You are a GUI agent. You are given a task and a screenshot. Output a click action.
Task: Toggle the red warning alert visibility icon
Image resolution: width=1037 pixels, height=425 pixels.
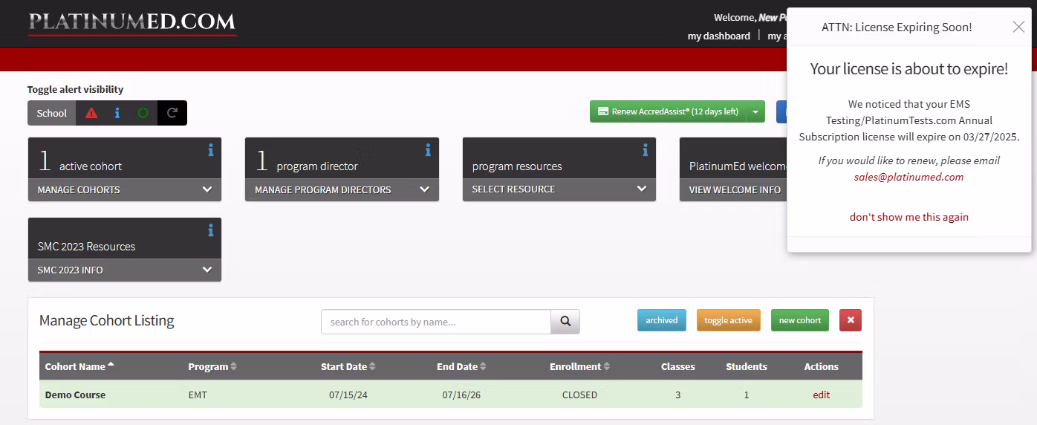click(x=91, y=113)
